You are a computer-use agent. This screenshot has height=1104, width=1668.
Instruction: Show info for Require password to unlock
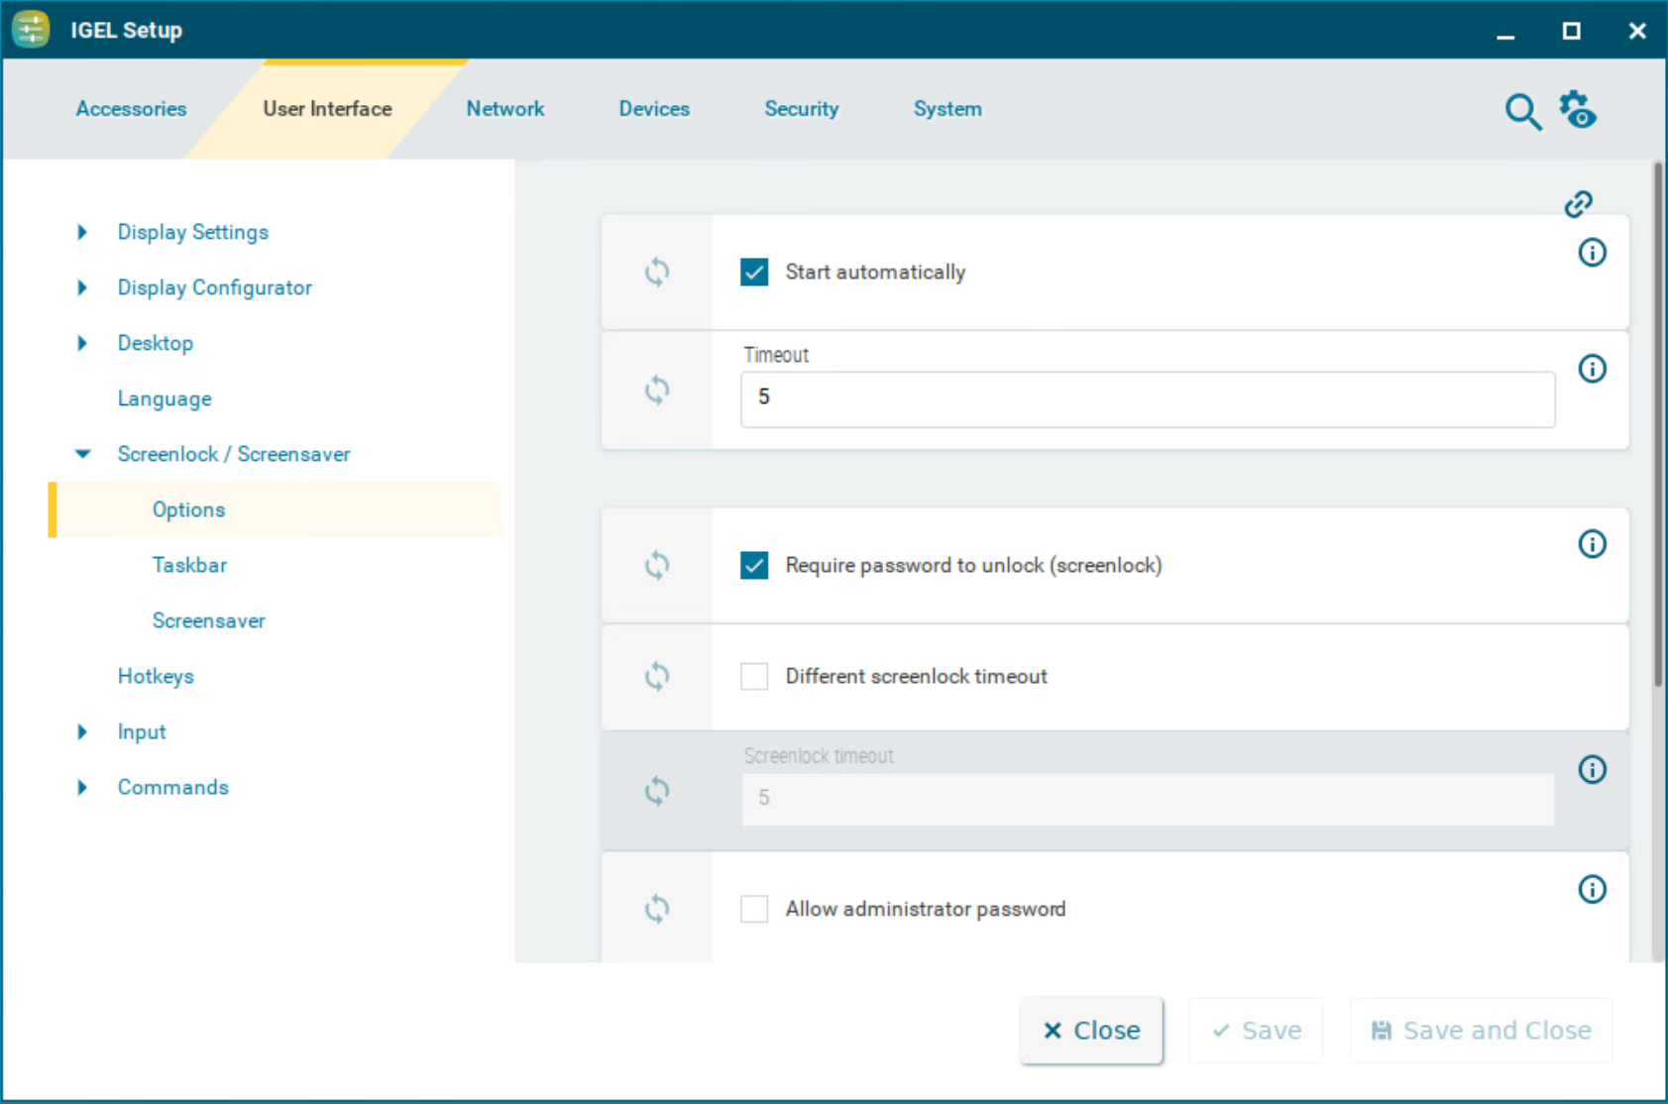coord(1592,544)
